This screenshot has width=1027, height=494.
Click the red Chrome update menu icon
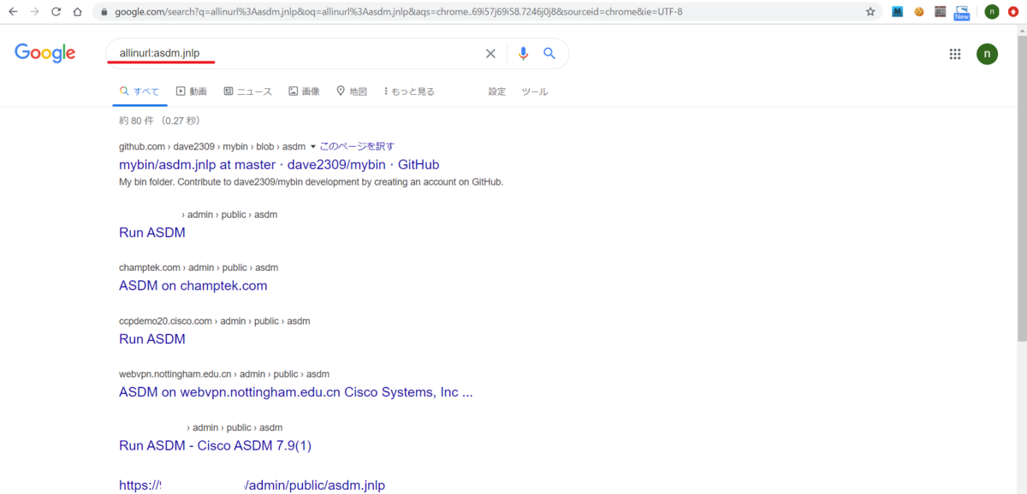(x=1013, y=12)
